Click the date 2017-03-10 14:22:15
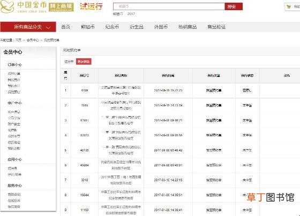Image resolution: width=300 pixels, height=216 pixels. [x=168, y=180]
